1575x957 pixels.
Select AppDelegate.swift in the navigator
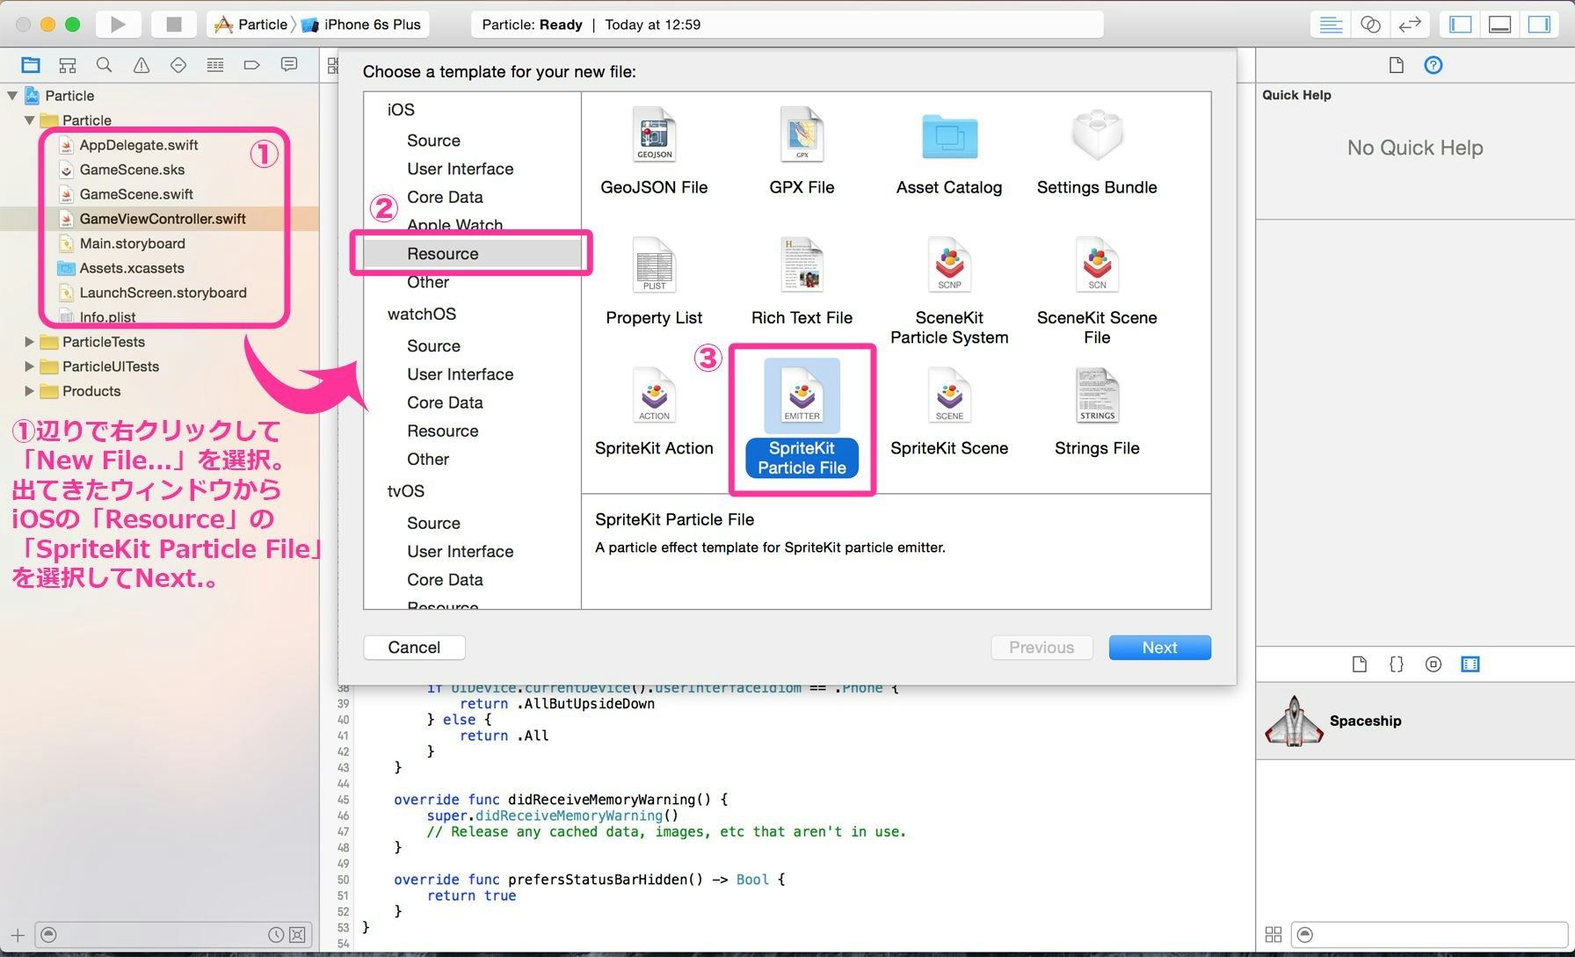coord(139,145)
